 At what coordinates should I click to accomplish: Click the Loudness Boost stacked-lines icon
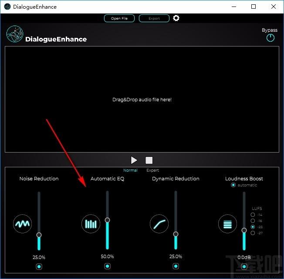coord(227,224)
